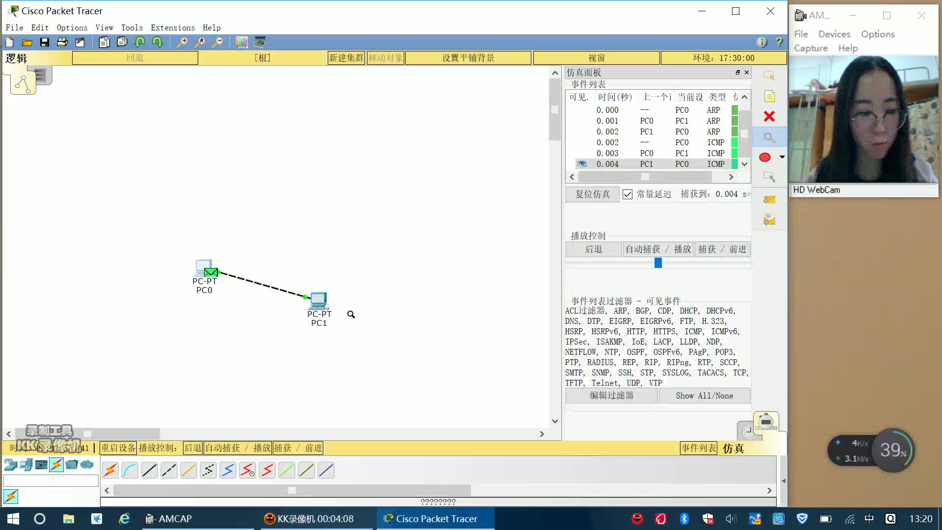Zoom out with the minus magnifier

[x=217, y=43]
